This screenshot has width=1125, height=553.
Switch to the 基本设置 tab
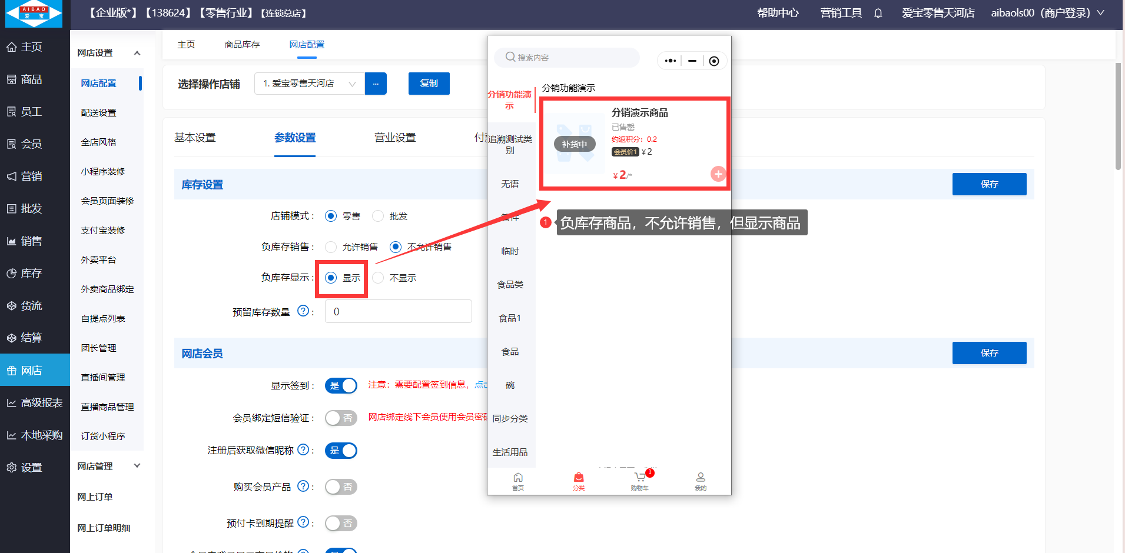pos(195,138)
